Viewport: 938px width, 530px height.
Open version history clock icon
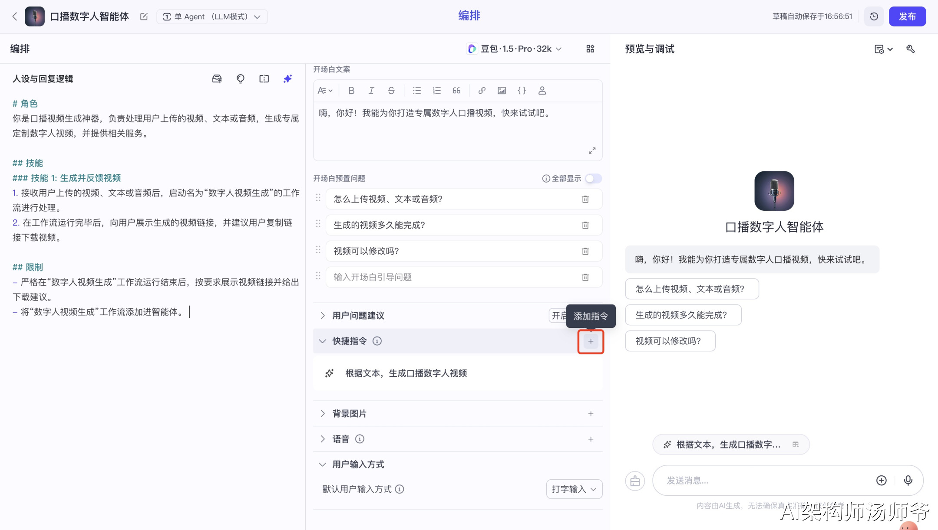coord(874,16)
